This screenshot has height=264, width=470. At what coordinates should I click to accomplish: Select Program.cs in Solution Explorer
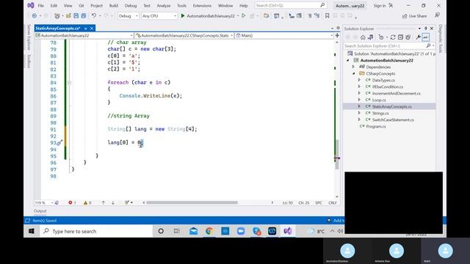376,126
